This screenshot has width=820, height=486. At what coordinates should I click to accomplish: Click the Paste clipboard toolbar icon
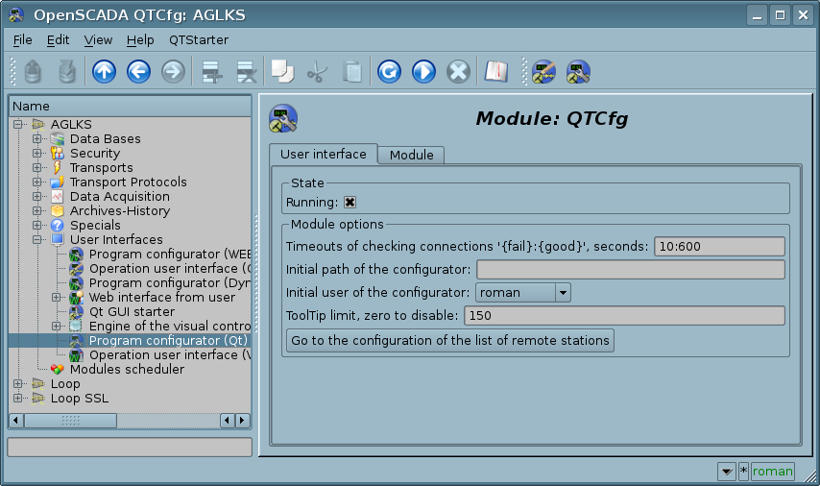coord(352,72)
